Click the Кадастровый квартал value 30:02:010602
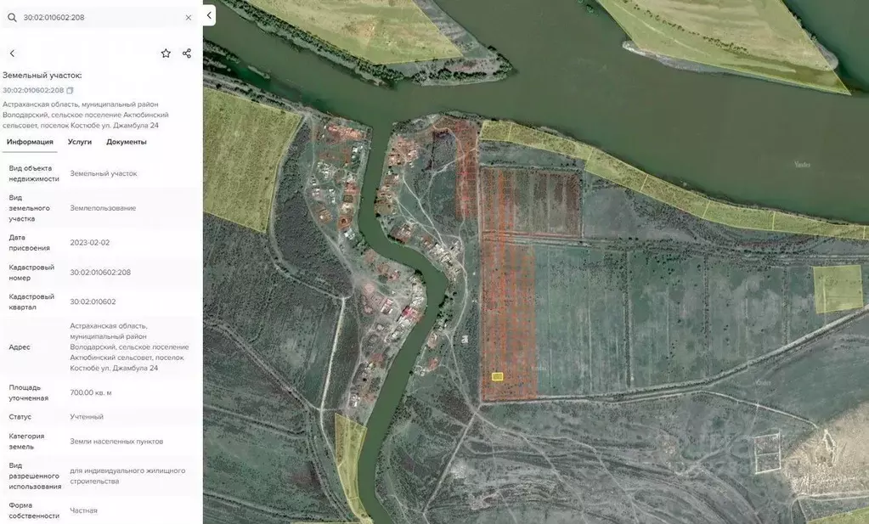This screenshot has width=869, height=524. tap(93, 301)
